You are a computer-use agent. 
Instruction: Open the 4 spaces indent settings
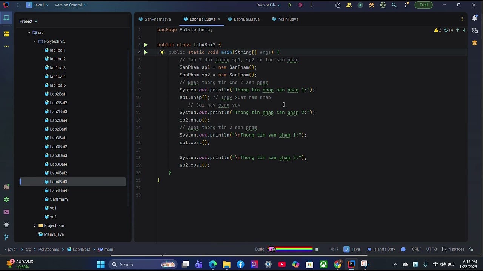coord(453,249)
